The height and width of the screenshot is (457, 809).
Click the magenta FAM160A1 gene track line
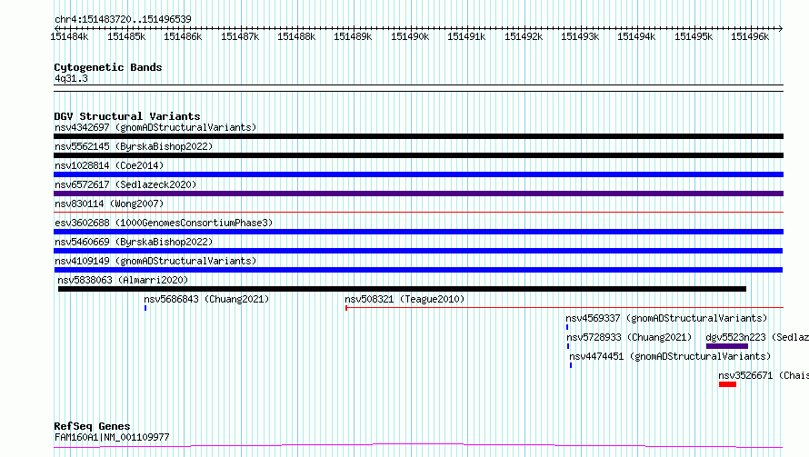click(418, 446)
